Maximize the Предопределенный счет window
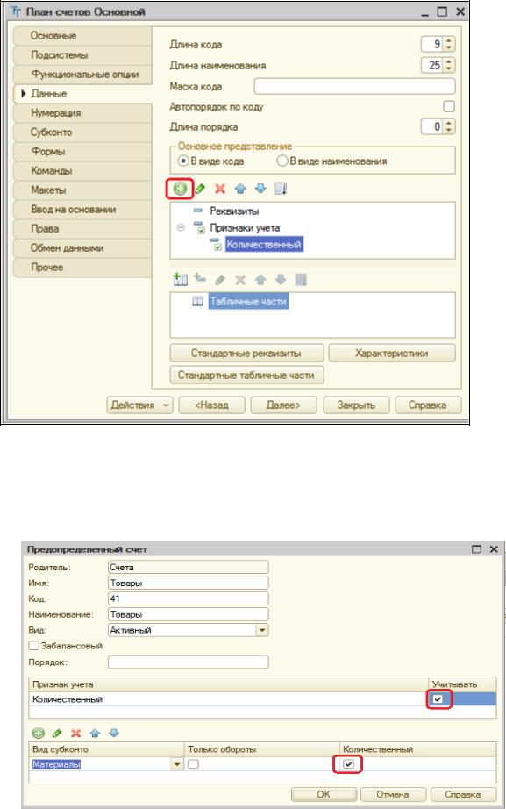This screenshot has height=809, width=506. coord(476,549)
